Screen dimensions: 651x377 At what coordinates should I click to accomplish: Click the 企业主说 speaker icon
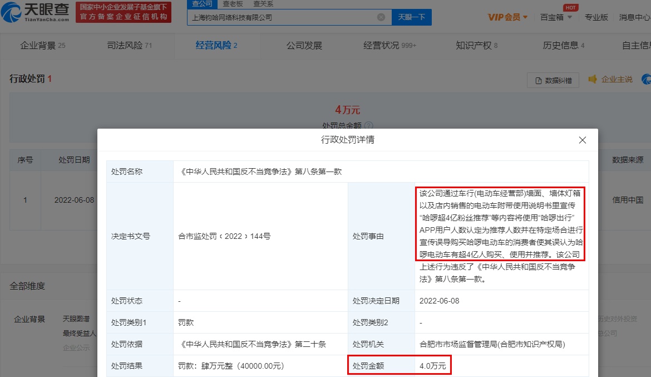click(x=593, y=80)
